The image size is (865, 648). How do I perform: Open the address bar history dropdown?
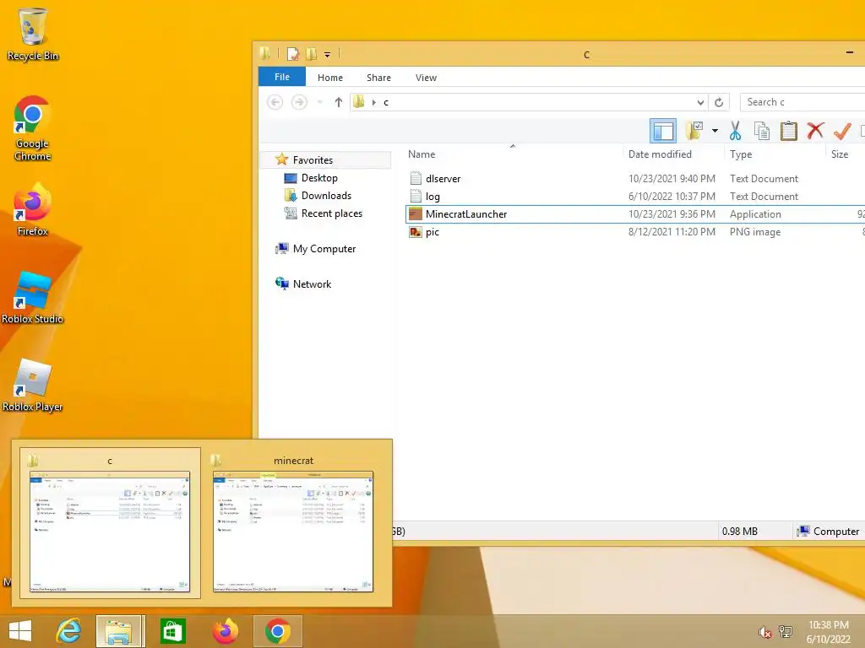tap(700, 102)
